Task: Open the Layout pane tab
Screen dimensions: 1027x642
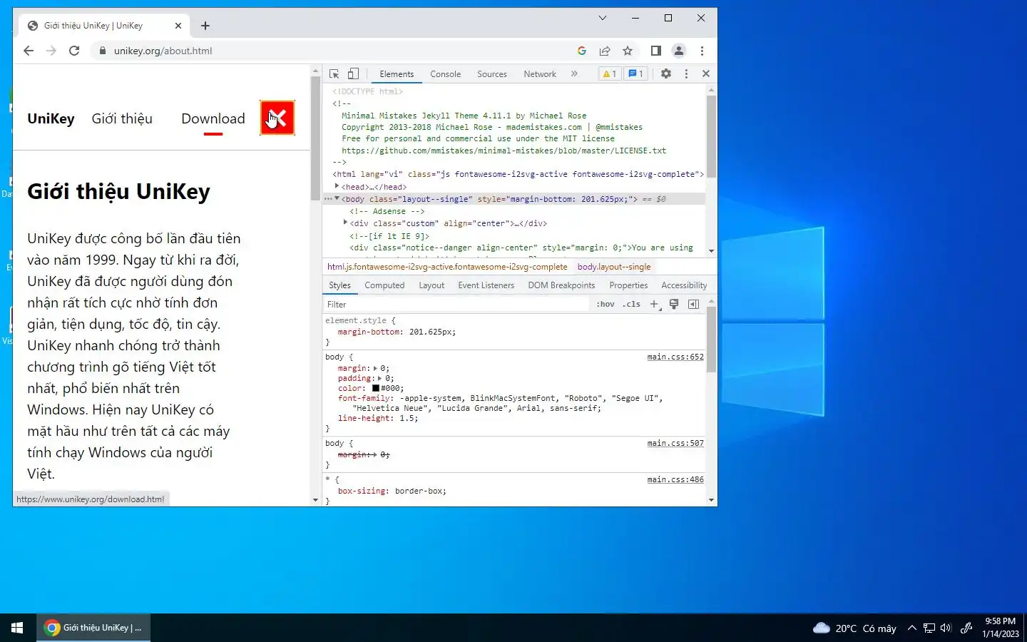Action: 431,285
